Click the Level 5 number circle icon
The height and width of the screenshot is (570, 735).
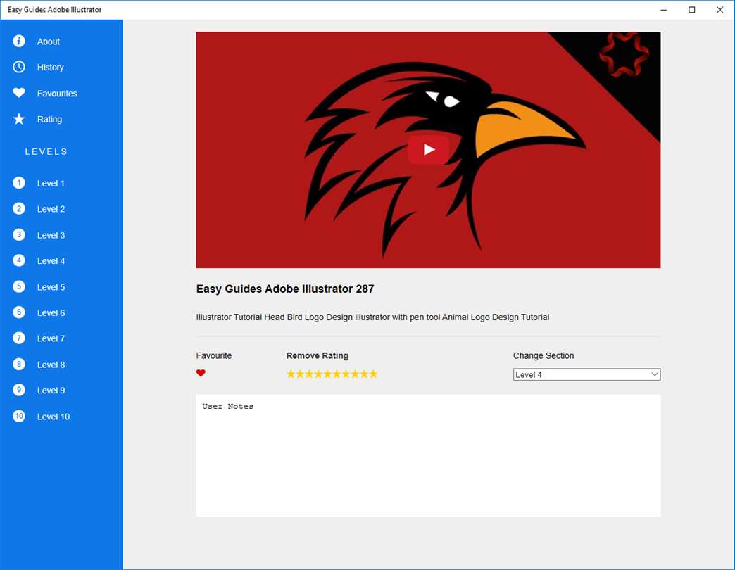click(19, 286)
